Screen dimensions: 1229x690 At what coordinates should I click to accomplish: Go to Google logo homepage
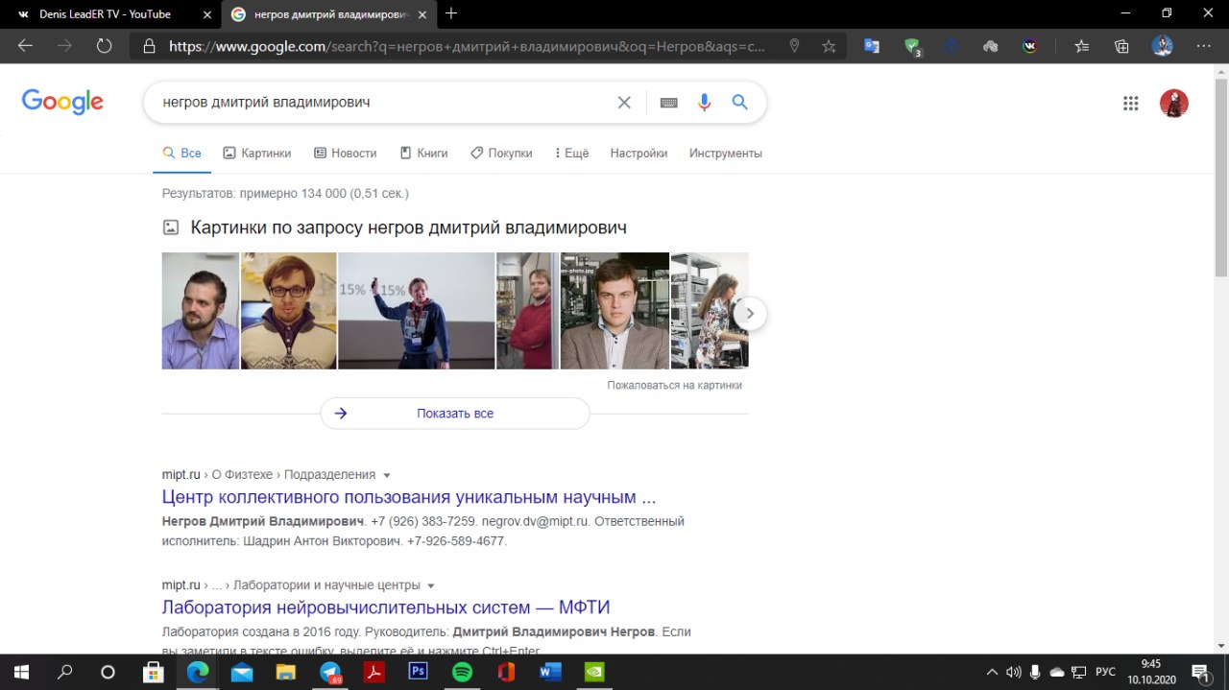[x=62, y=102]
